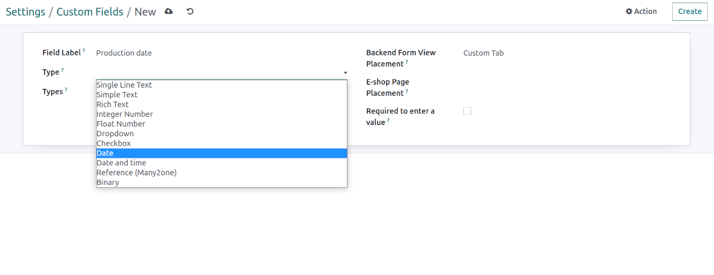Toggle the Required to enter a value checkbox
Image resolution: width=714 pixels, height=275 pixels.
coord(467,111)
